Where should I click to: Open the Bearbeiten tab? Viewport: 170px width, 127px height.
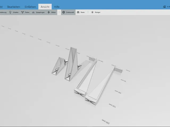[x=14, y=7]
